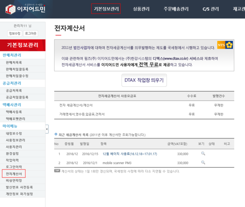Open 환경설정 in sidebar
Image resolution: width=245 pixels, height=207 pixels.
click(x=12, y=153)
